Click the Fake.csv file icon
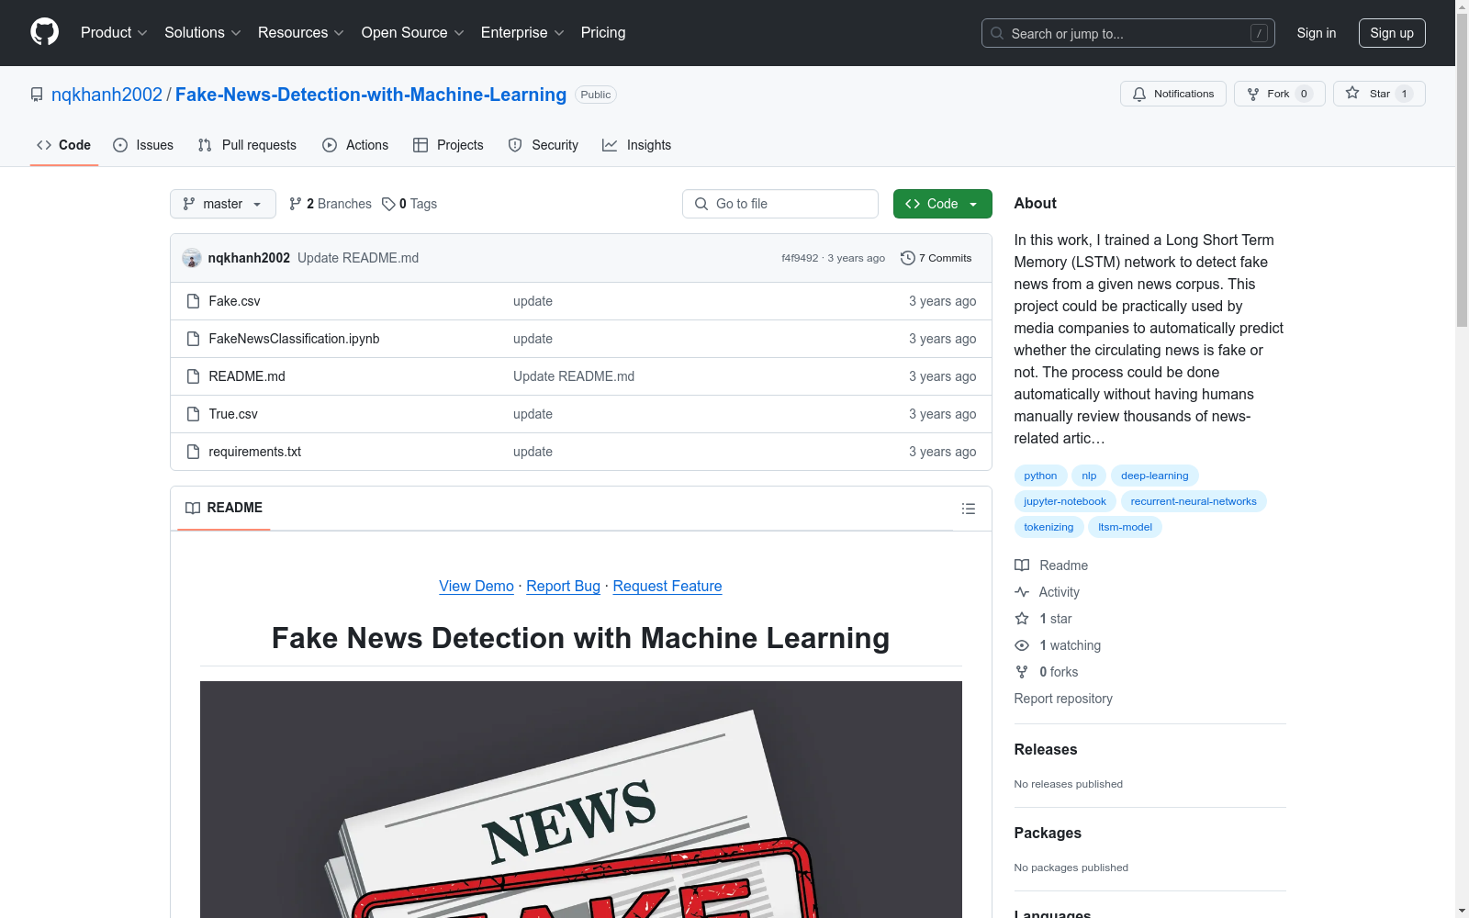The width and height of the screenshot is (1469, 918). tap(193, 301)
